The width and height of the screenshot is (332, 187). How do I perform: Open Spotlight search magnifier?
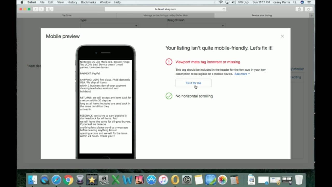(x=295, y=2)
